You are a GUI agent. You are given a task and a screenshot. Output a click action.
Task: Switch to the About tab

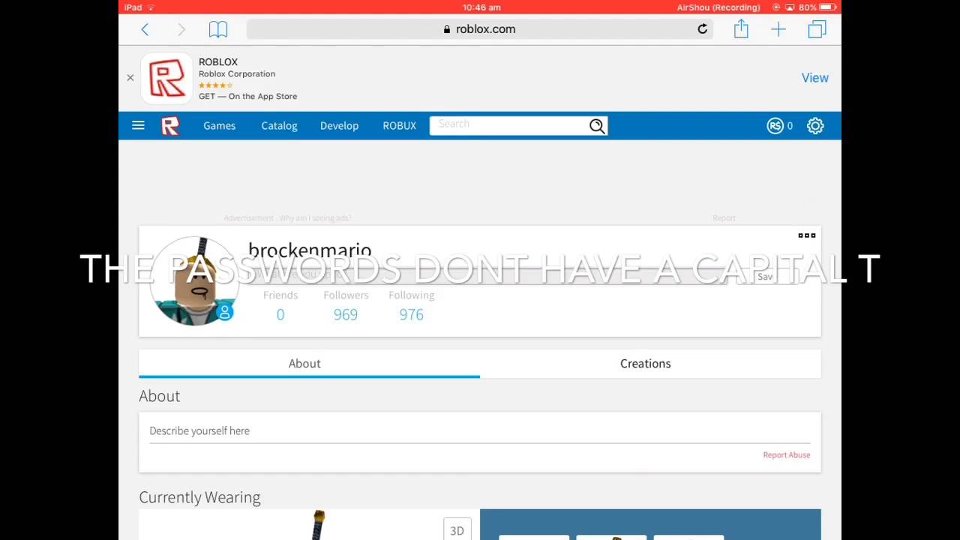tap(309, 364)
